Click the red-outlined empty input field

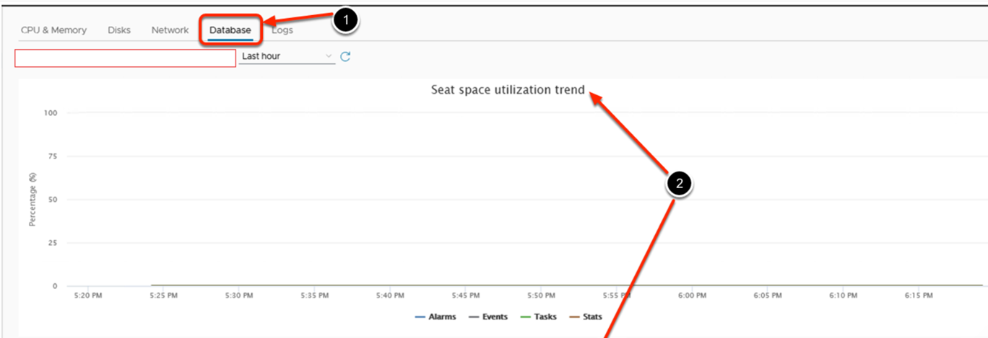125,58
